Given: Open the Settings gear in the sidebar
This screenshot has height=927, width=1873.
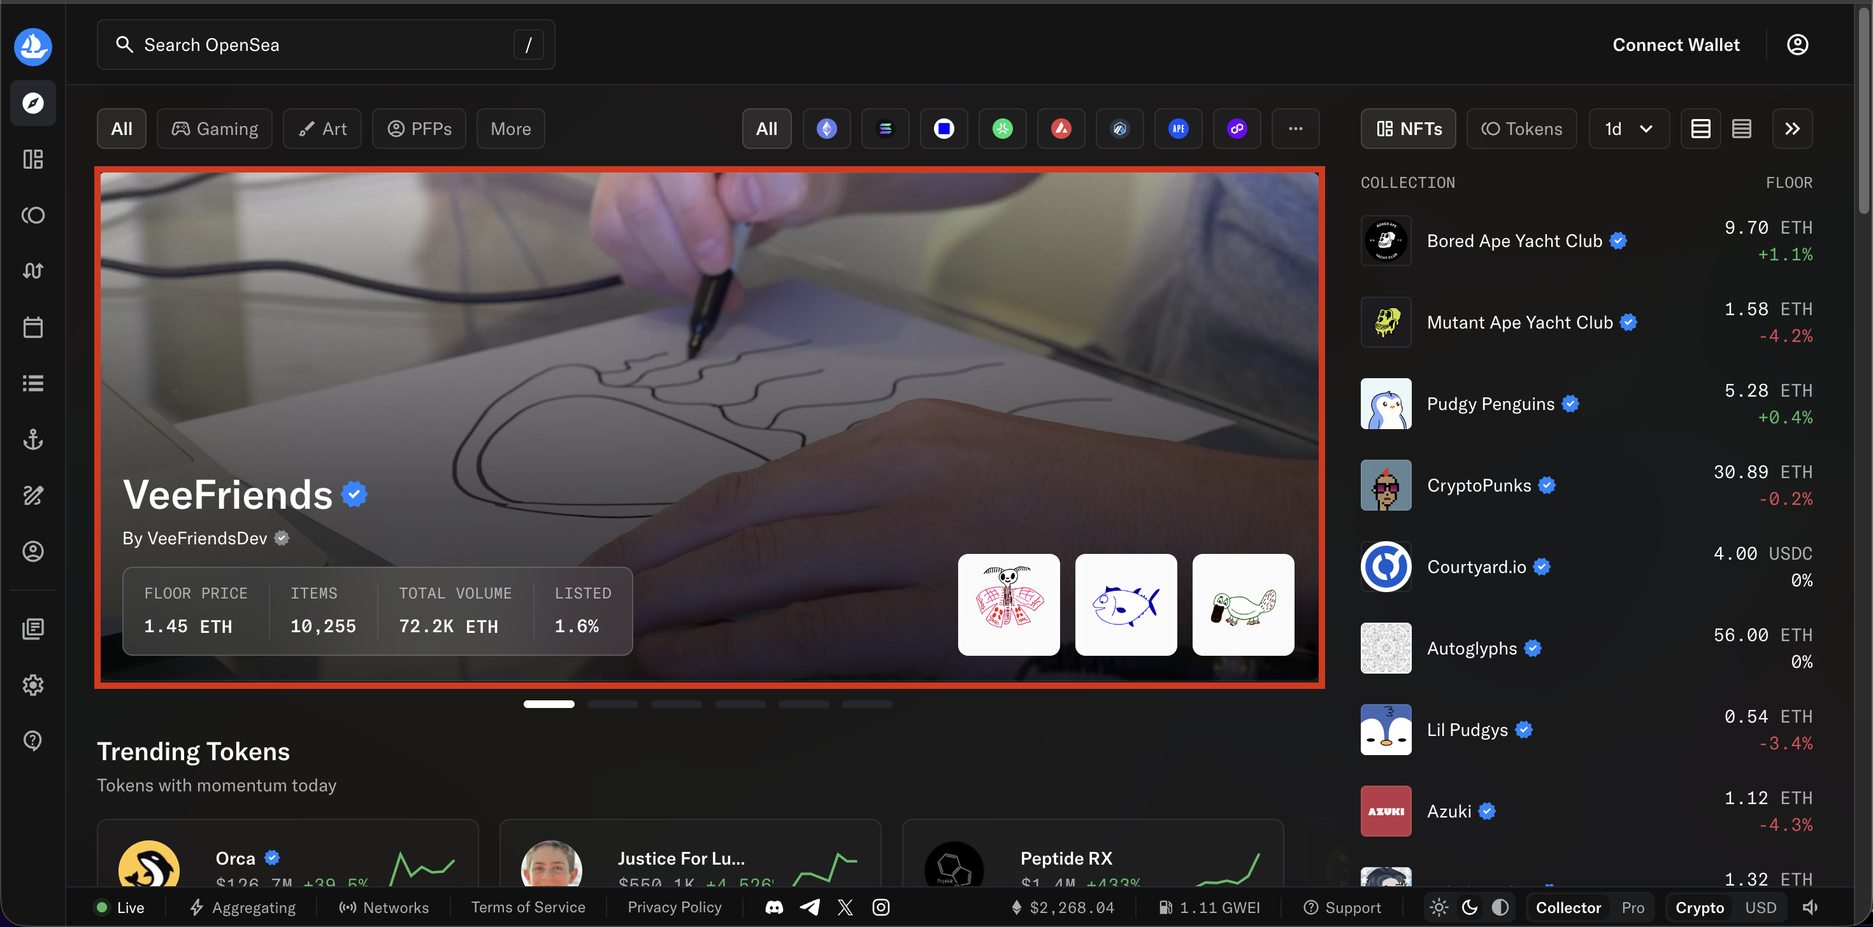Looking at the screenshot, I should pyautogui.click(x=32, y=684).
